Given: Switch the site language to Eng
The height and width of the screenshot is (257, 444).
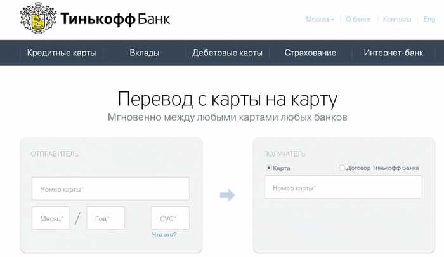Looking at the screenshot, I should [x=429, y=19].
